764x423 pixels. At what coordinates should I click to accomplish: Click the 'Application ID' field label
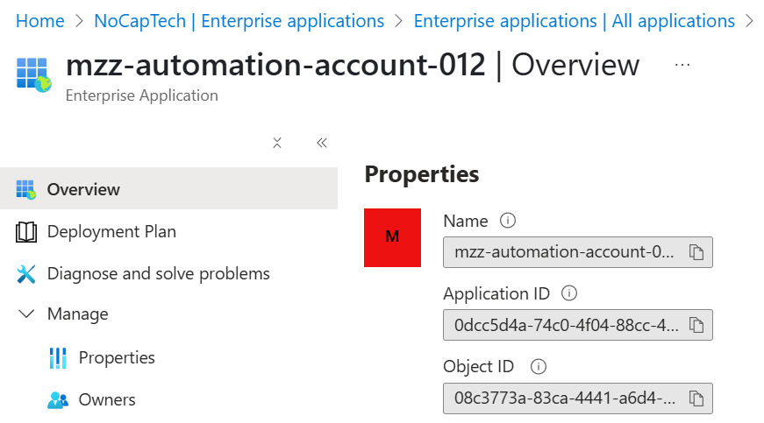click(x=496, y=293)
